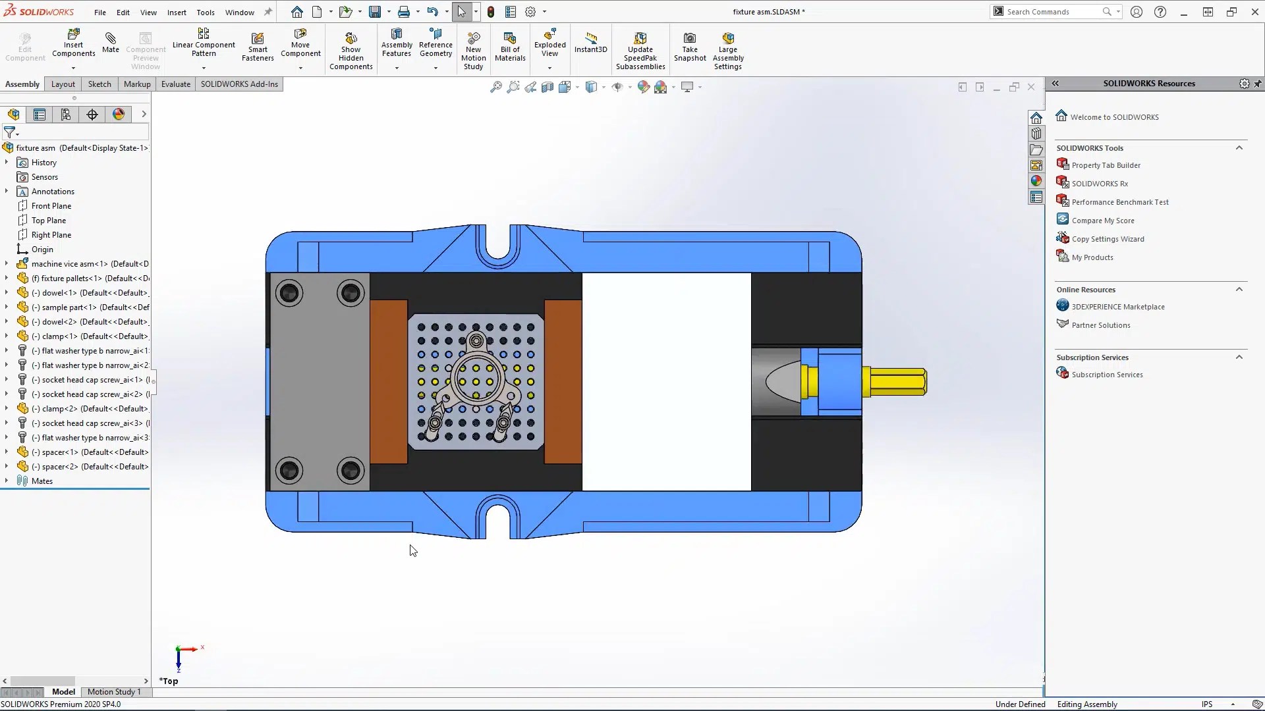Open the Tools menu

coord(206,12)
